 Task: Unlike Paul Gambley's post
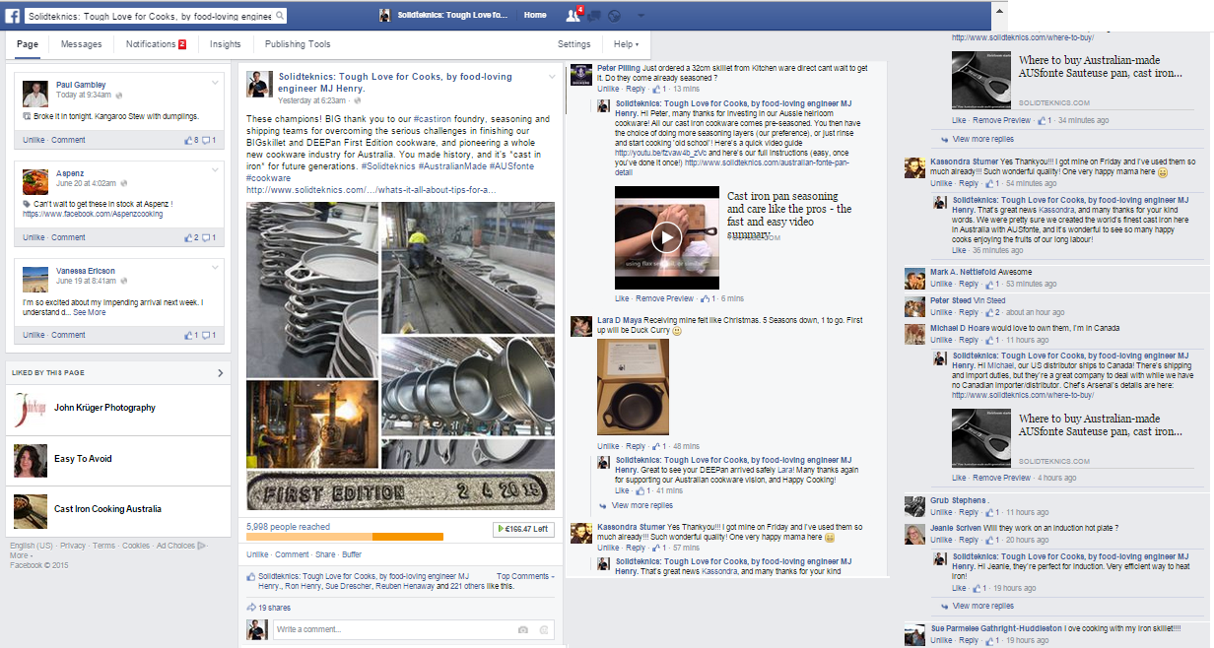point(34,140)
